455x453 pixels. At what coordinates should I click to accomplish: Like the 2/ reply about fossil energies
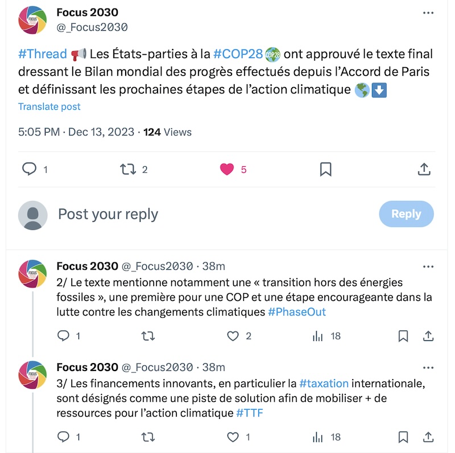[233, 336]
